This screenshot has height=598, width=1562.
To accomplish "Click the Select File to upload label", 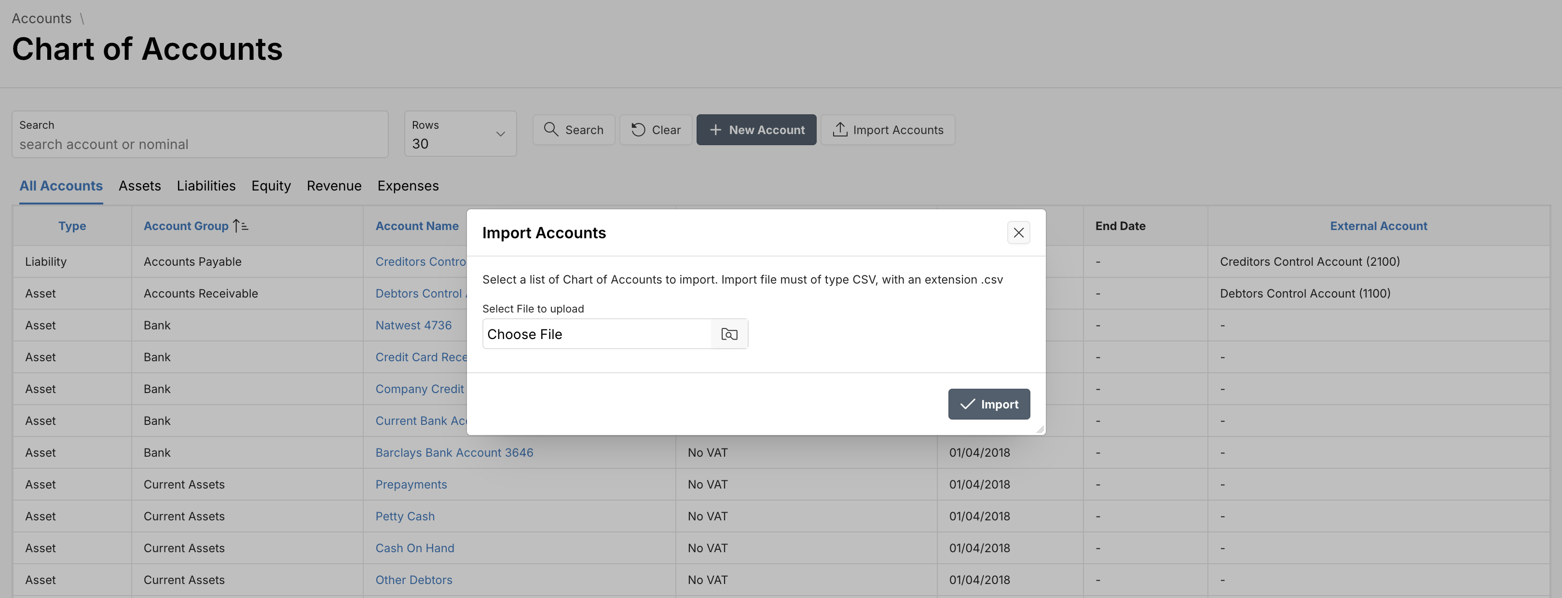I will [533, 309].
